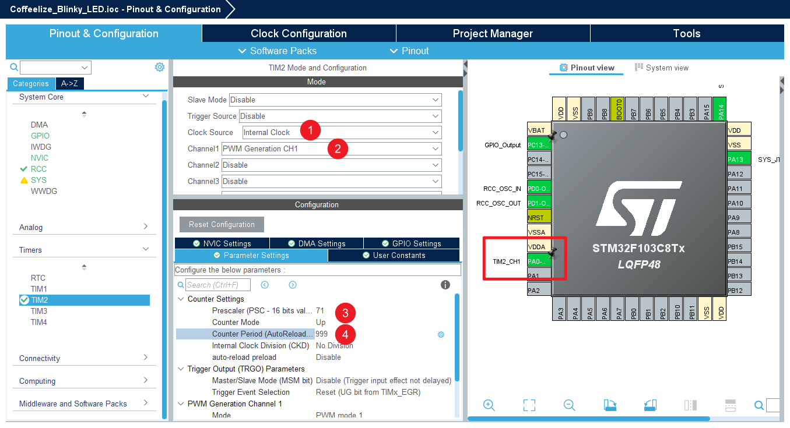Switch to the Clock Configuration tab
This screenshot has height=428, width=790.
click(x=299, y=33)
